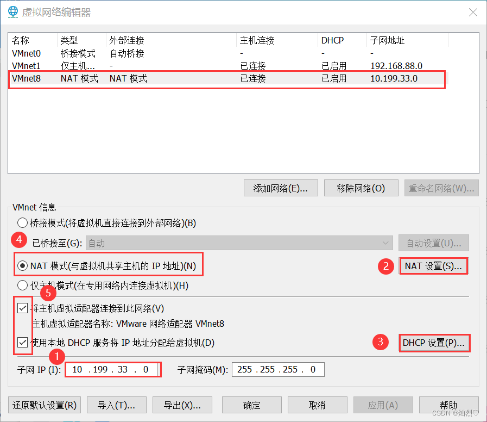
Task: Toggle 将主机虚拟适配器连接到此网络 checkbox
Action: pyautogui.click(x=22, y=308)
